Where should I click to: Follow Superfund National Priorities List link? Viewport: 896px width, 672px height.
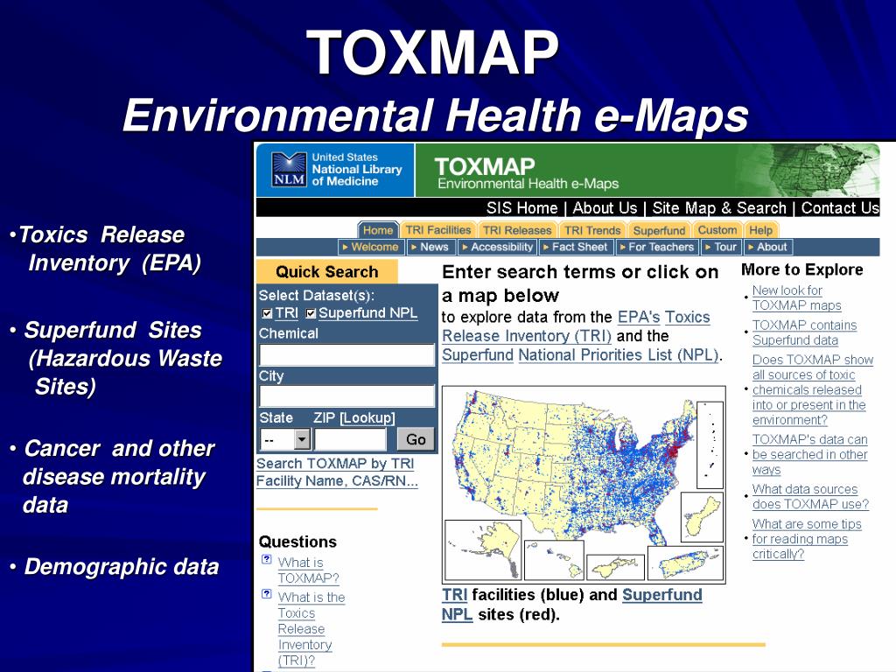click(581, 355)
